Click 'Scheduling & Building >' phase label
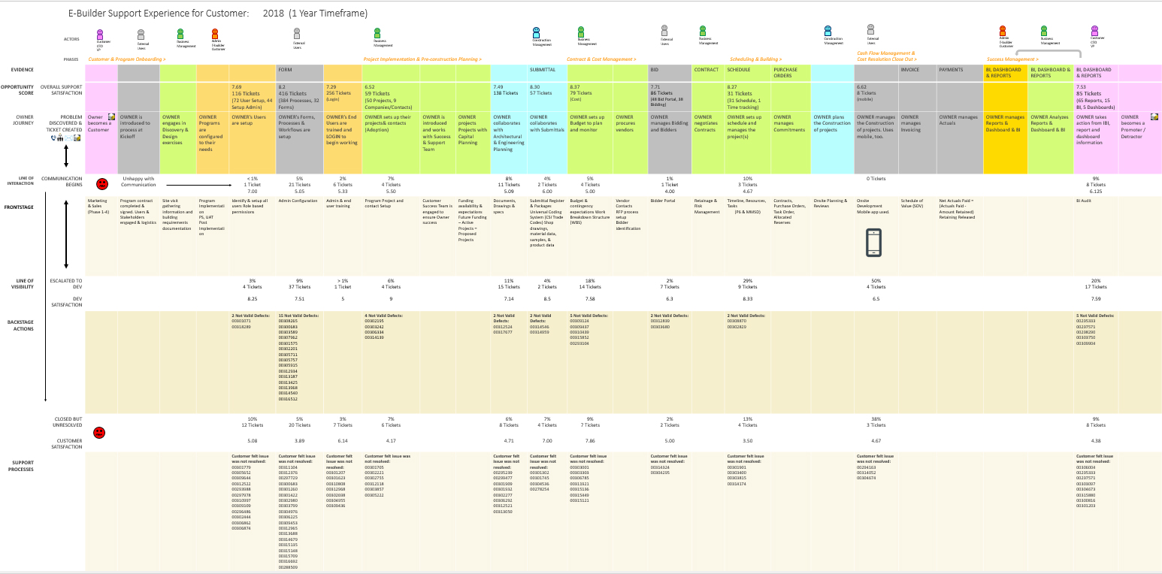 pyautogui.click(x=756, y=59)
